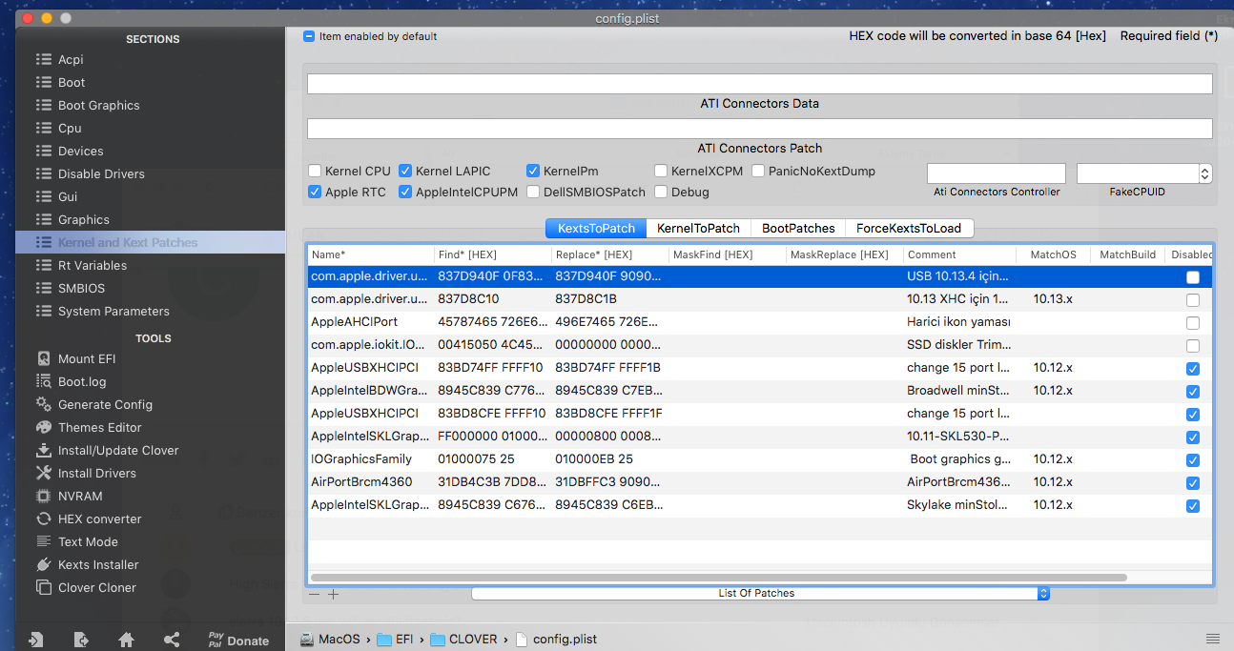Screen dimensions: 1234x651
Task: Open the Themes Editor tool
Action: [99, 427]
